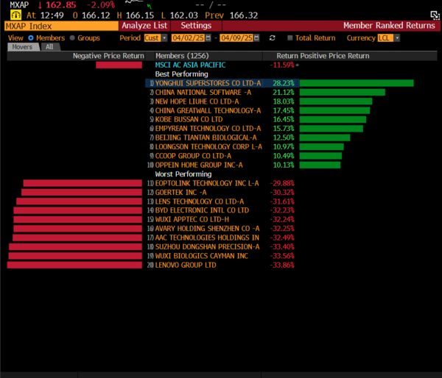Select LENS TECHNOLOGY CO LTD-A
The width and height of the screenshot is (442, 378).
point(200,202)
